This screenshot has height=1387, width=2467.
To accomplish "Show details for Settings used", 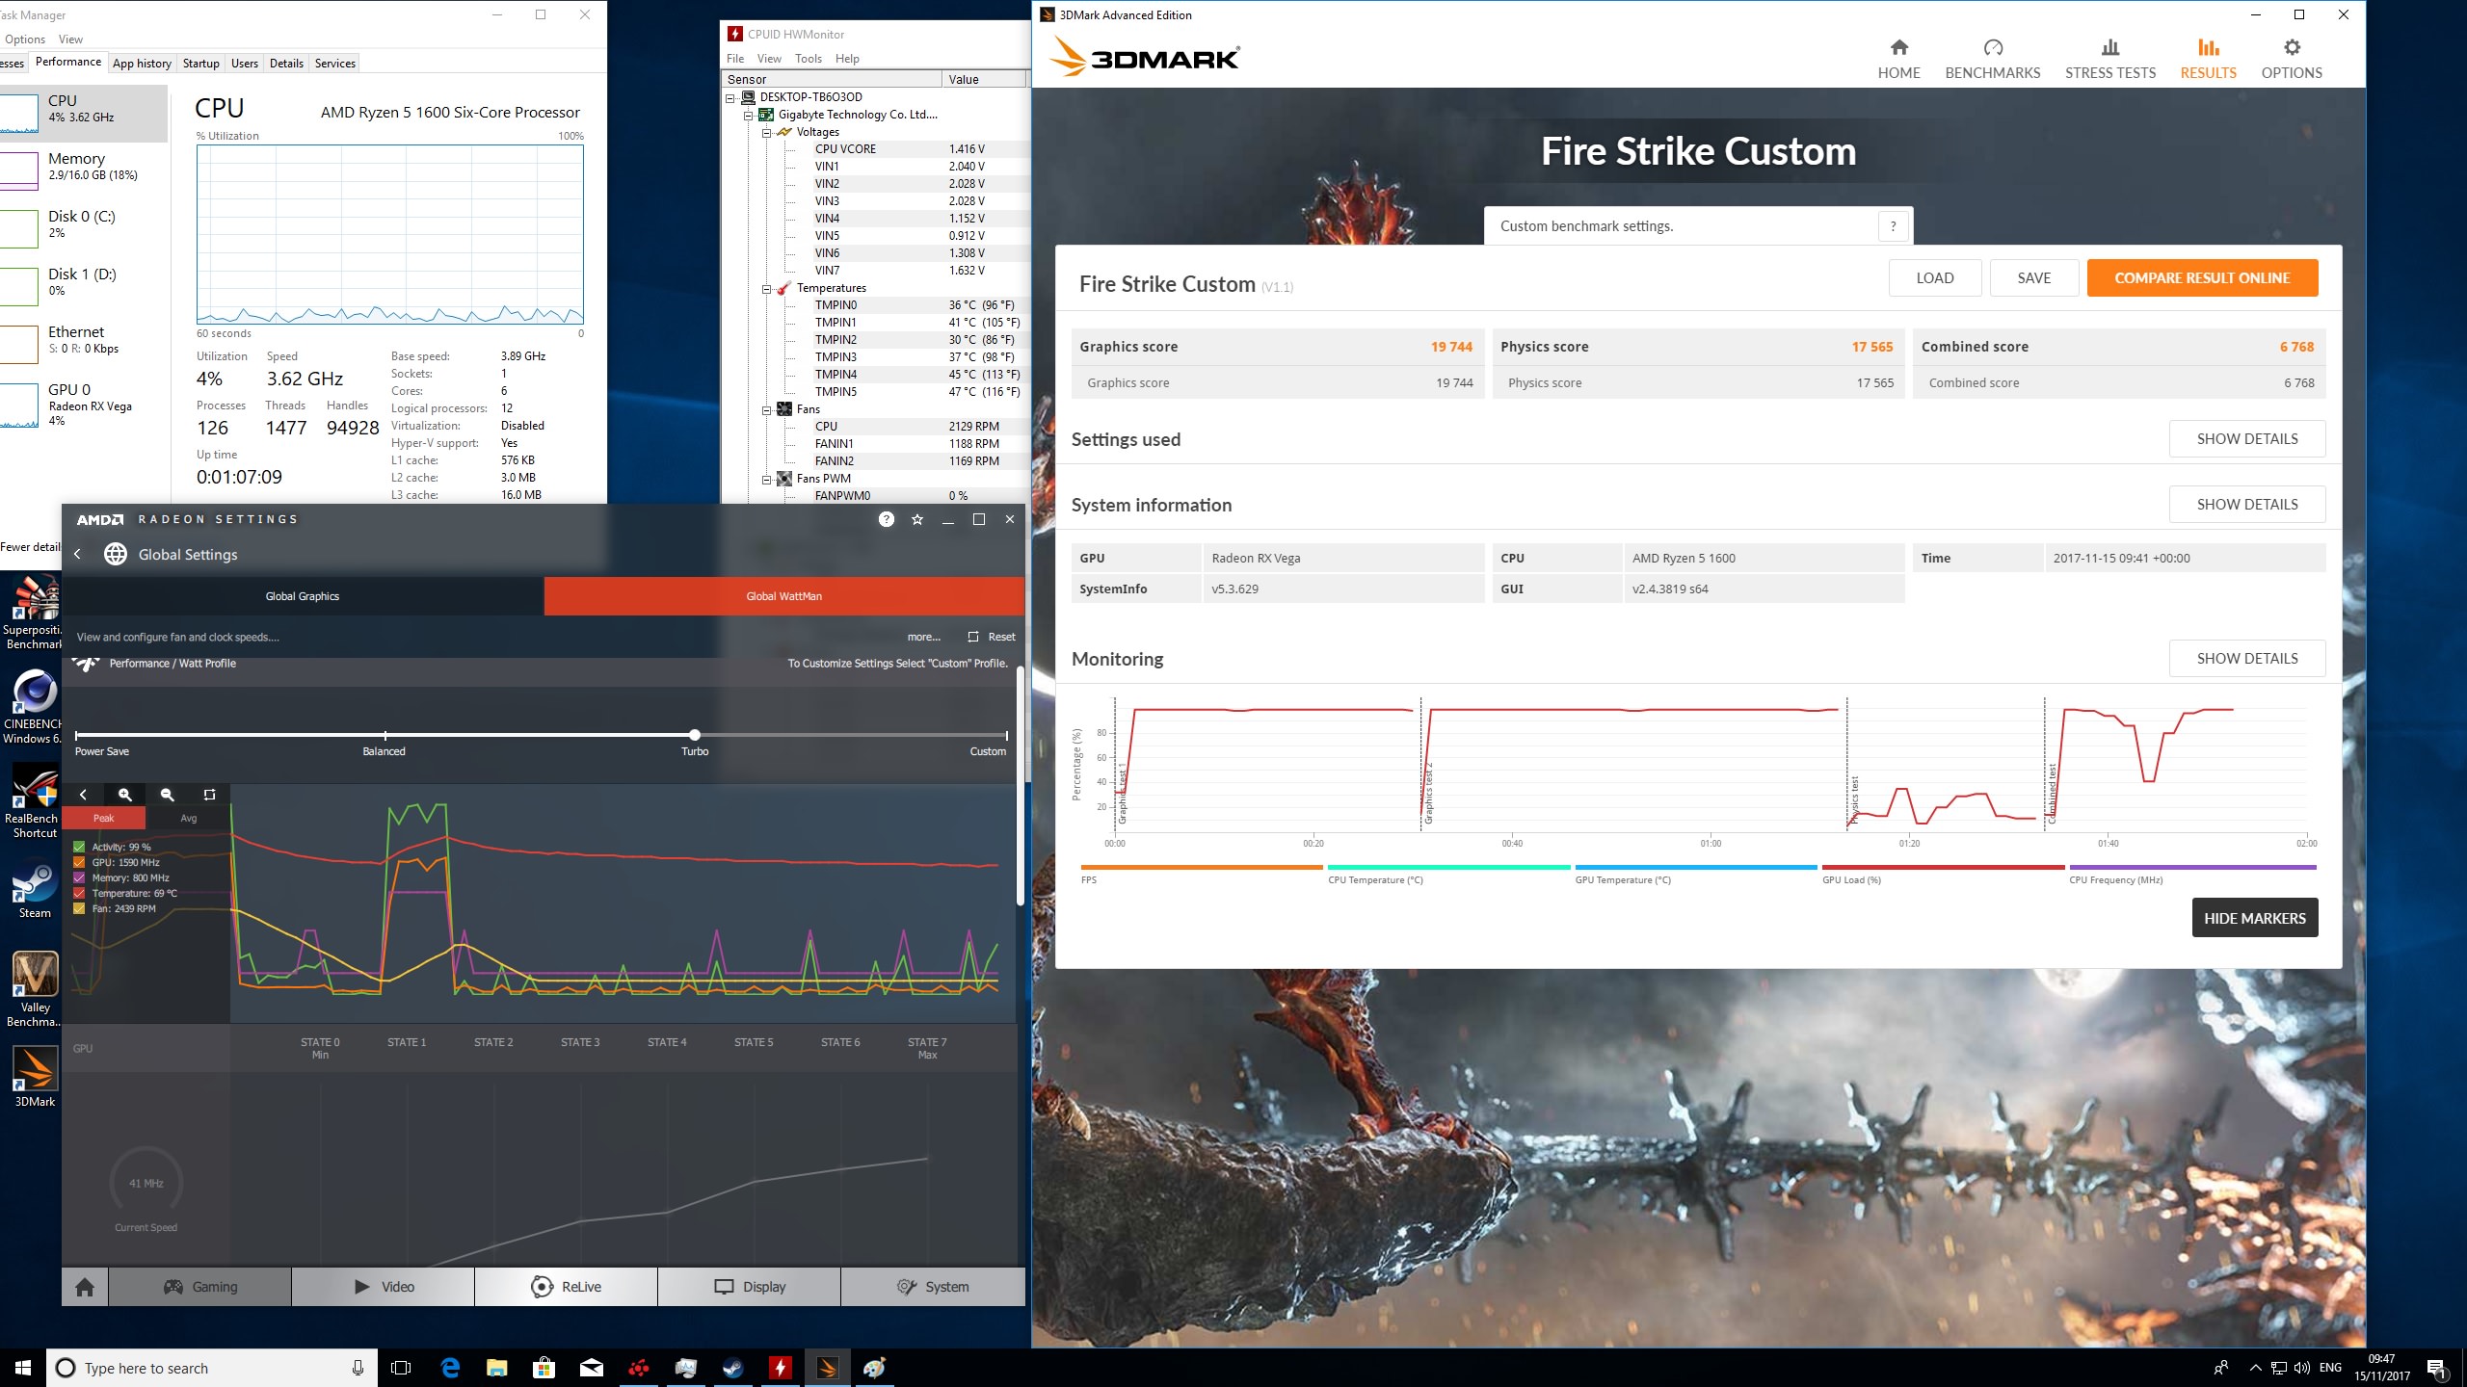I will (2246, 439).
